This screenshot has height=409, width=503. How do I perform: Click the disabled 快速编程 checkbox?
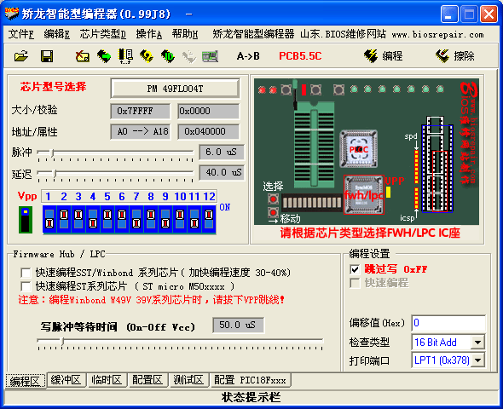pos(355,283)
